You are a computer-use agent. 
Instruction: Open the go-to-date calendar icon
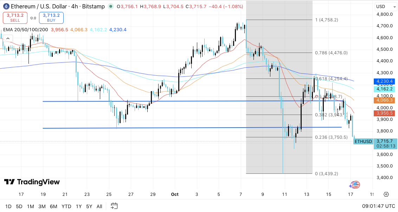pyautogui.click(x=114, y=206)
